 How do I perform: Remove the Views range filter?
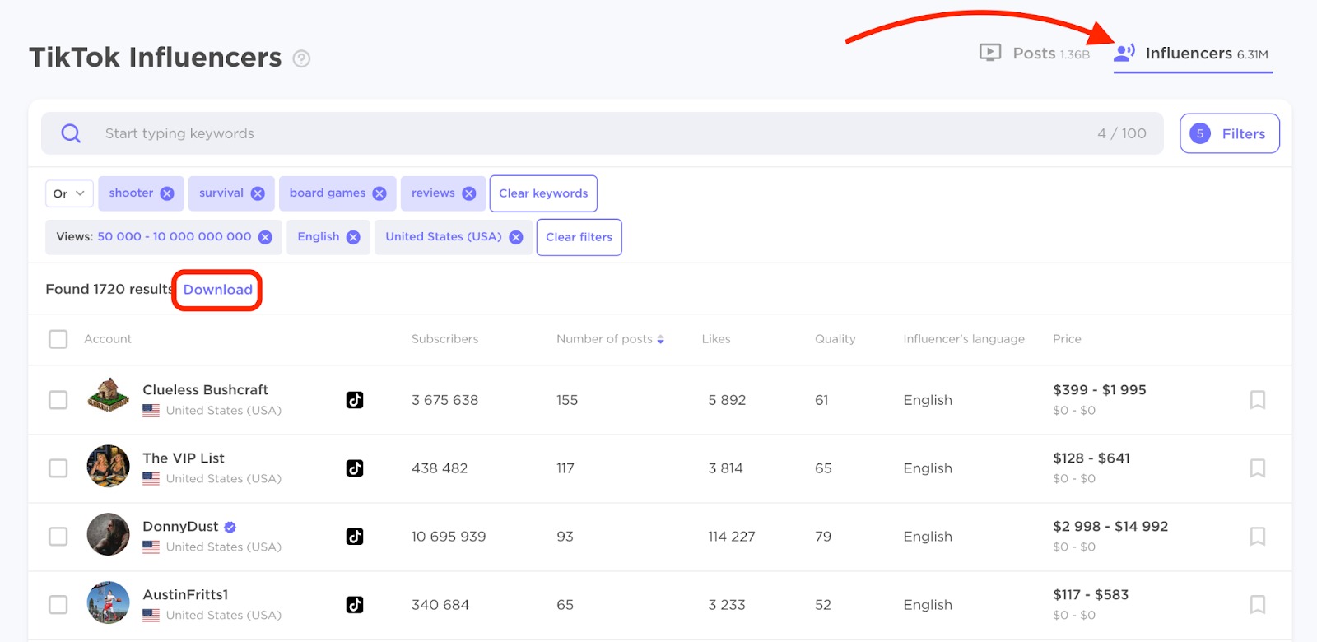pos(265,237)
